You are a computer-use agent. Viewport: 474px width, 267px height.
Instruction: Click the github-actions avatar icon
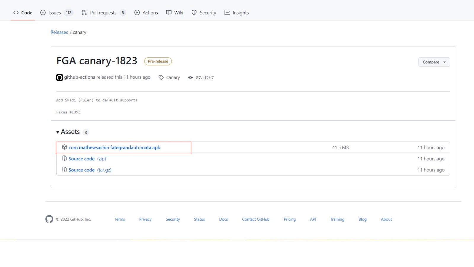click(60, 77)
